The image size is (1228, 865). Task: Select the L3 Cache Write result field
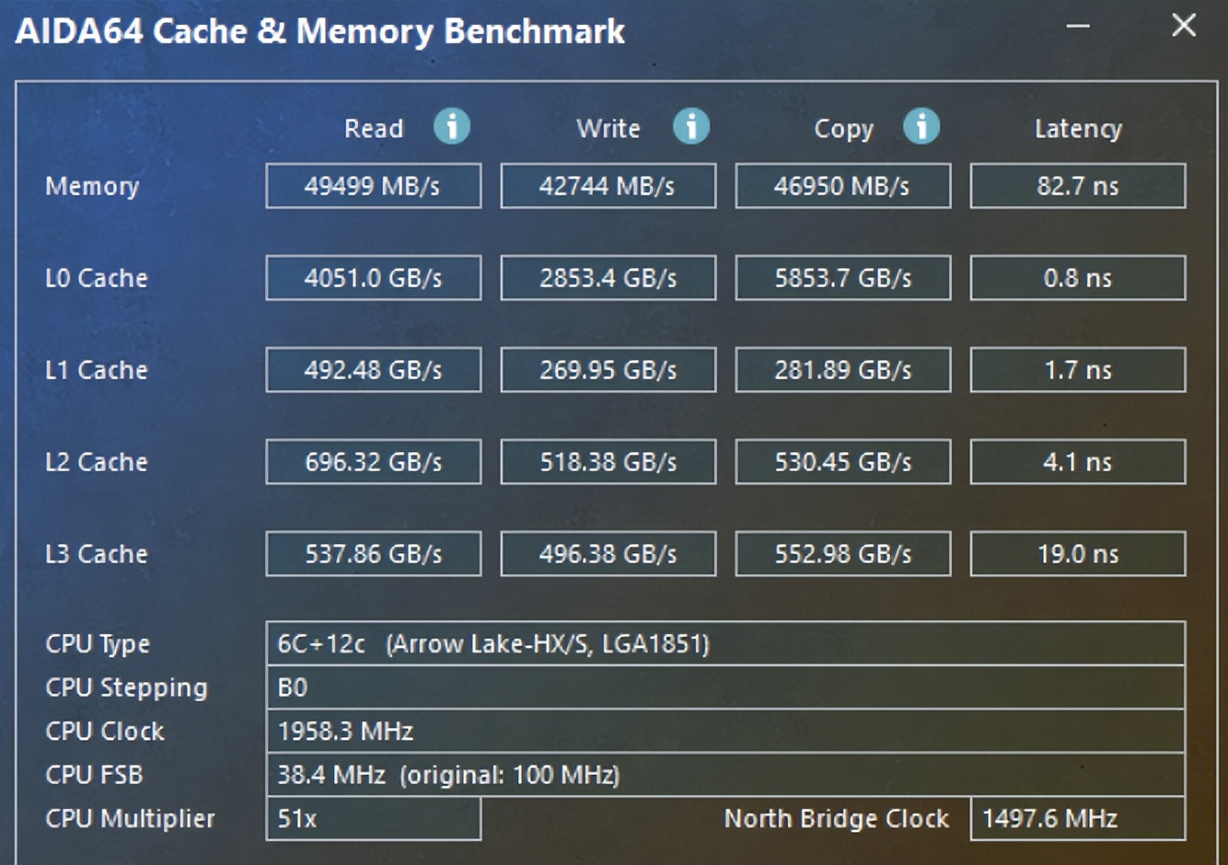[x=608, y=553]
